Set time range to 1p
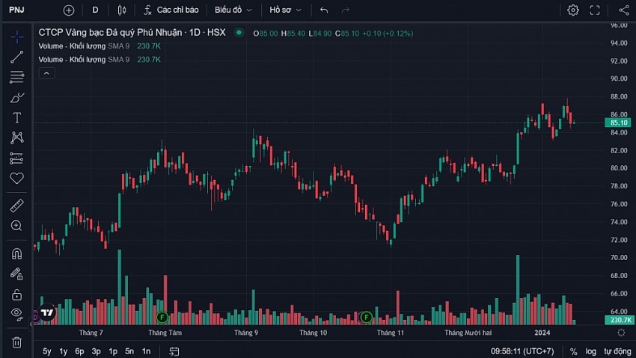The height and width of the screenshot is (358, 636). point(113,351)
